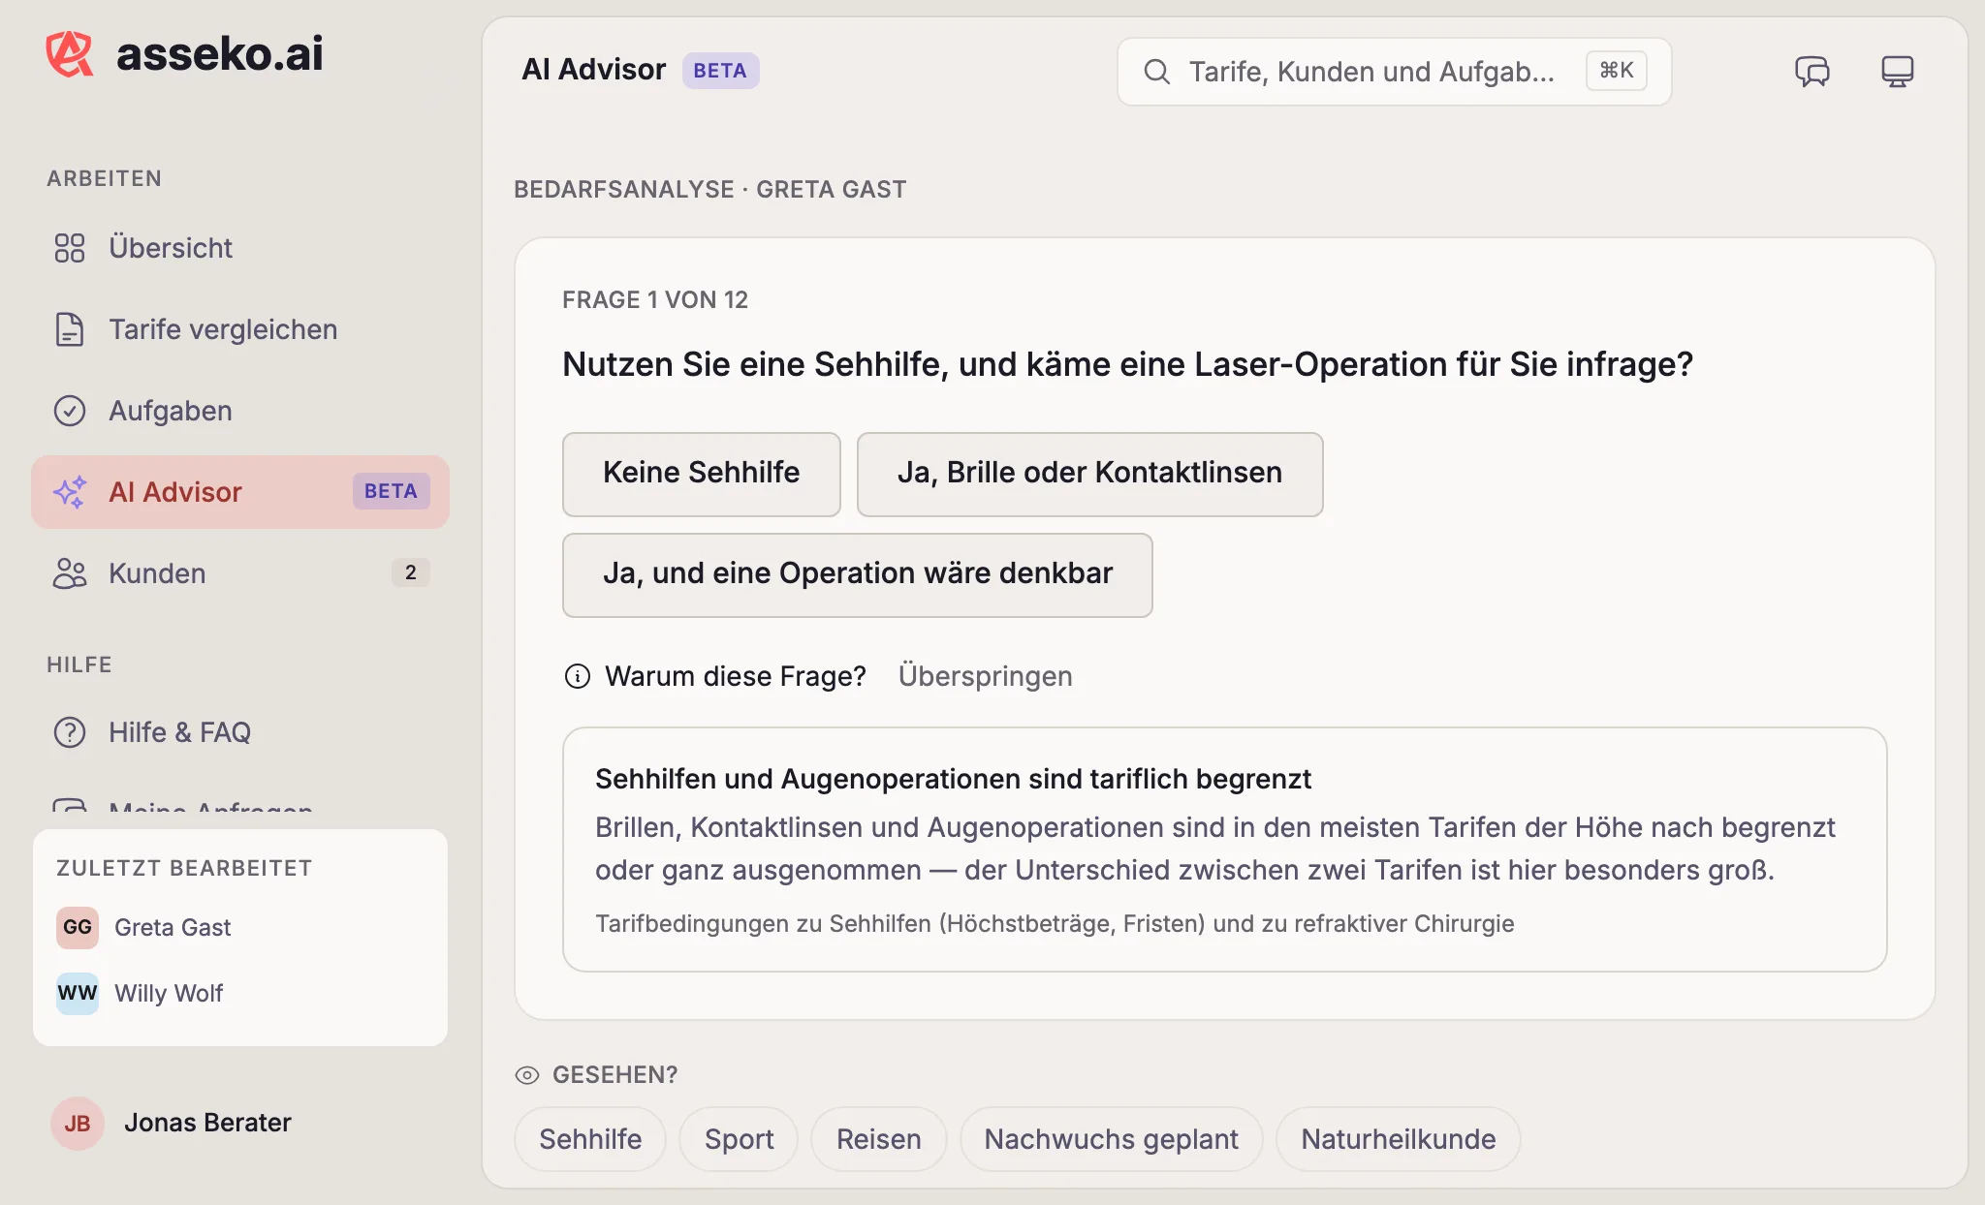Skip the question via Überspringen

point(985,676)
